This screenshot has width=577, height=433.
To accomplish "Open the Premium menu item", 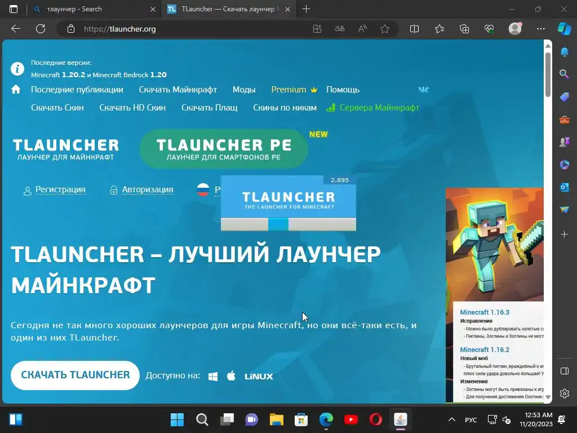I will coord(294,90).
